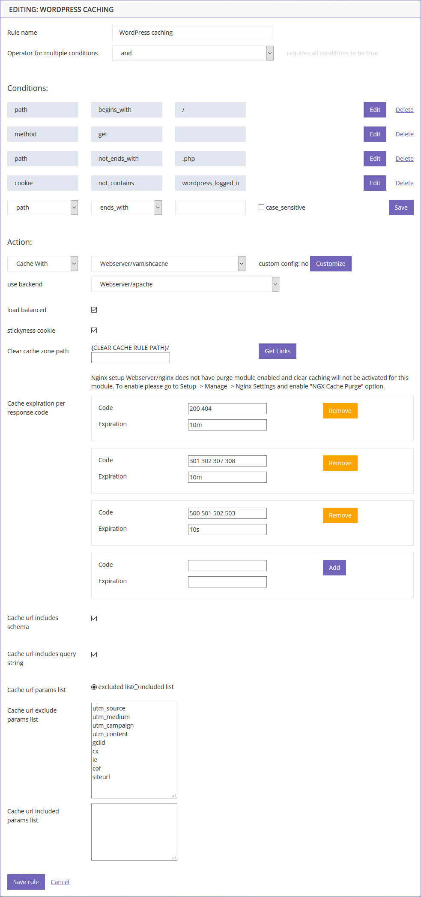Click the Customize button
The height and width of the screenshot is (897, 421).
click(331, 264)
